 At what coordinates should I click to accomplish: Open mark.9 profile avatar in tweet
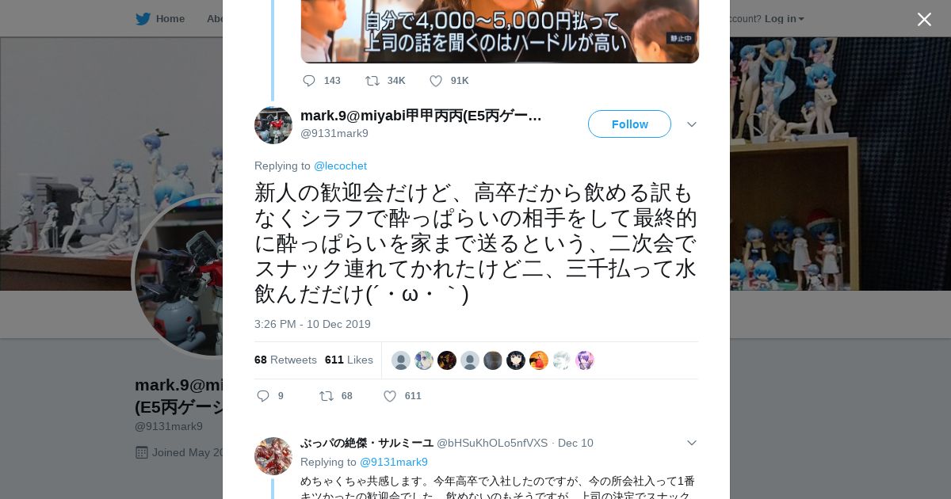pyautogui.click(x=273, y=125)
